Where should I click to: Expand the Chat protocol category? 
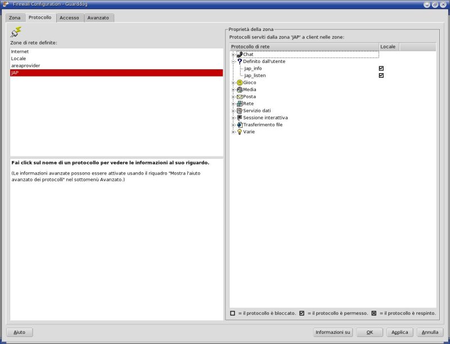(x=233, y=55)
